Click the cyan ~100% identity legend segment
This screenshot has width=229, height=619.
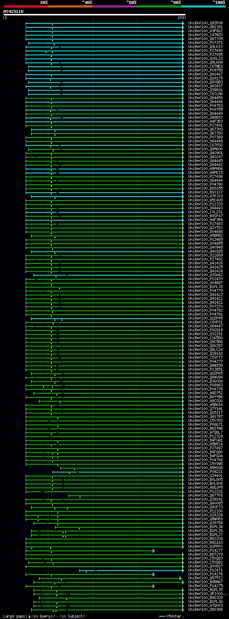203,6
